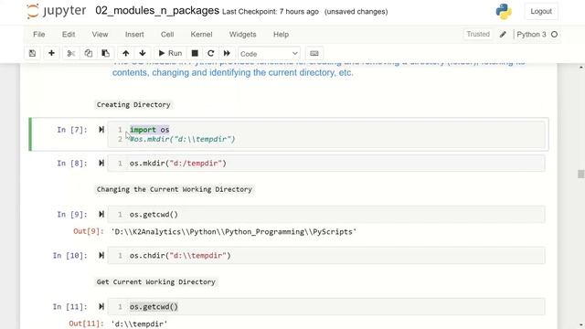Click the In [7] prompt label
This screenshot has height=329, width=585.
pyautogui.click(x=72, y=130)
